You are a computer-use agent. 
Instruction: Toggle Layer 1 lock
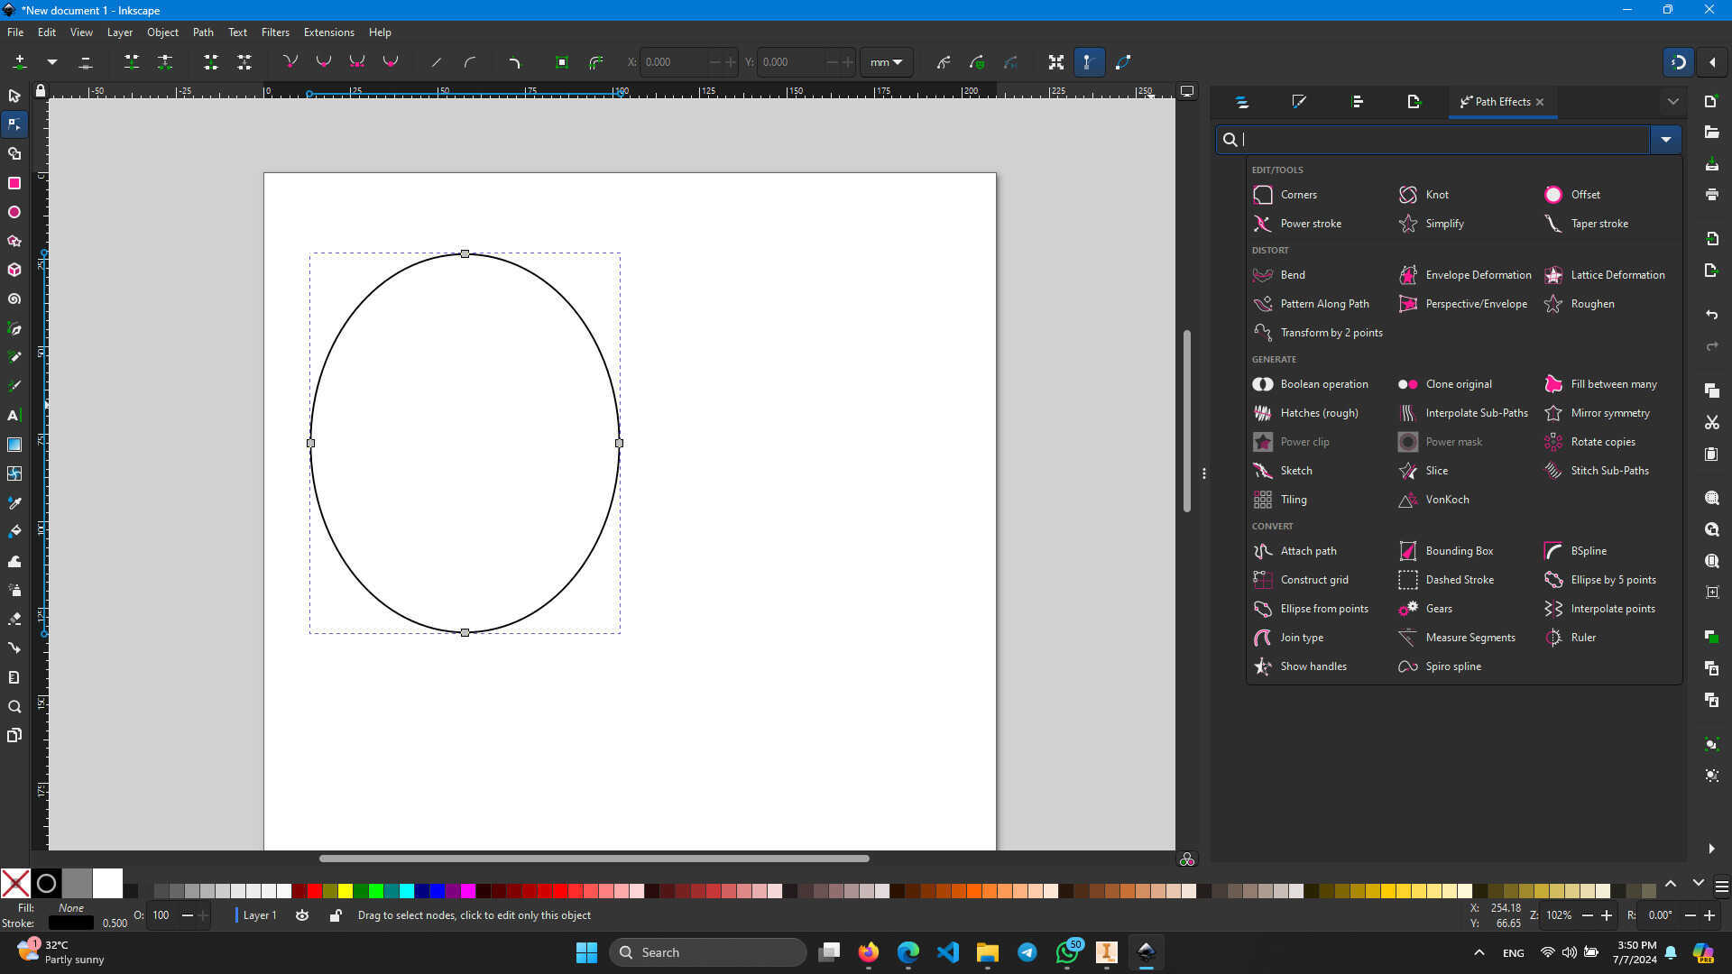[336, 915]
